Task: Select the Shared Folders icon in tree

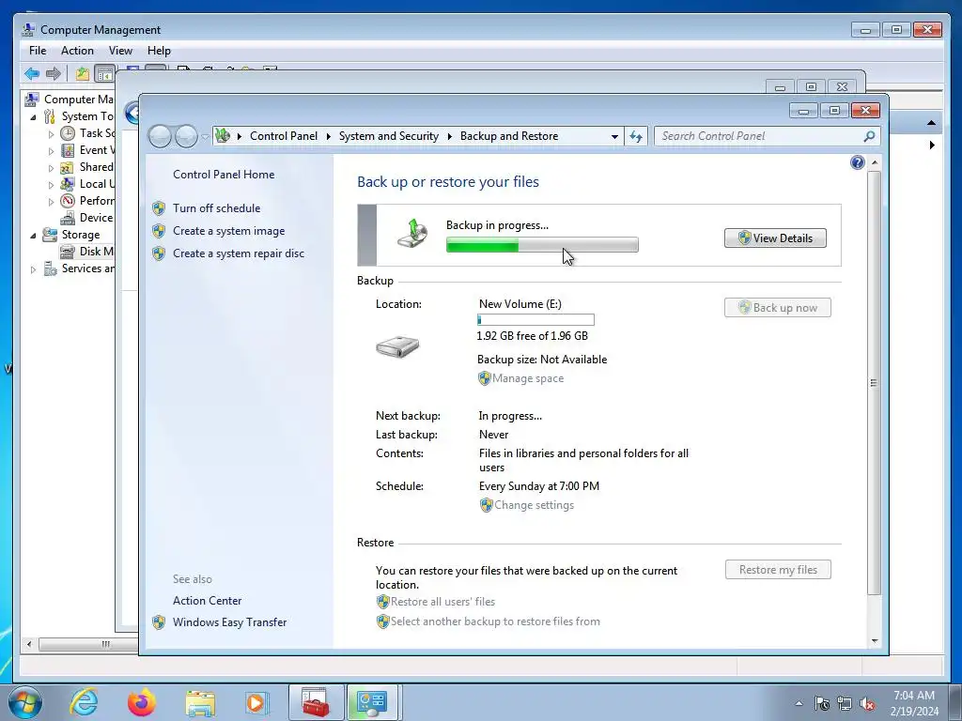Action: click(x=68, y=167)
